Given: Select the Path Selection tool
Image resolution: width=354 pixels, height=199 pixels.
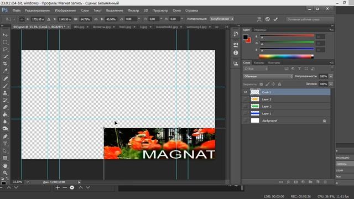Looking at the screenshot, I should 5,151.
